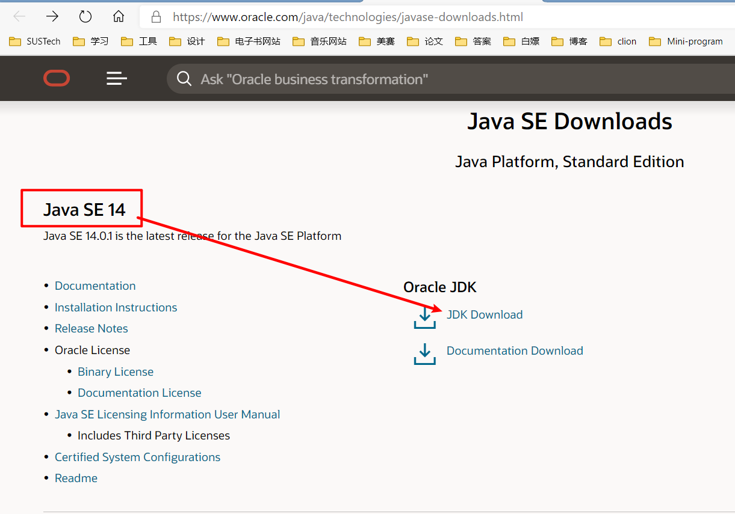Click the Includes Third Party Licenses text

coord(154,435)
